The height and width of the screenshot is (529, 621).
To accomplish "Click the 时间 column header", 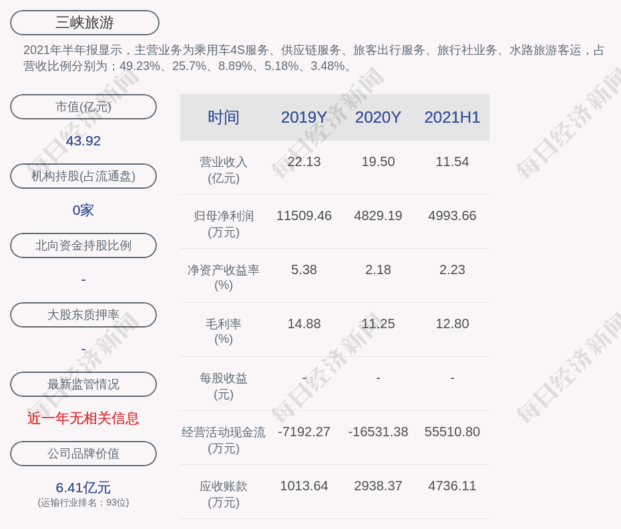I will 224,117.
